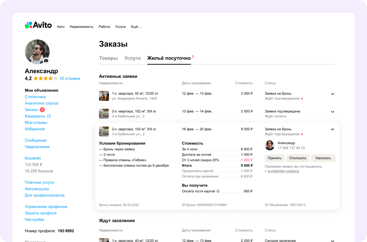This screenshot has width=367, height=242.
Task: Click the phone number +7 948 737 84 23
Action: coord(291,148)
